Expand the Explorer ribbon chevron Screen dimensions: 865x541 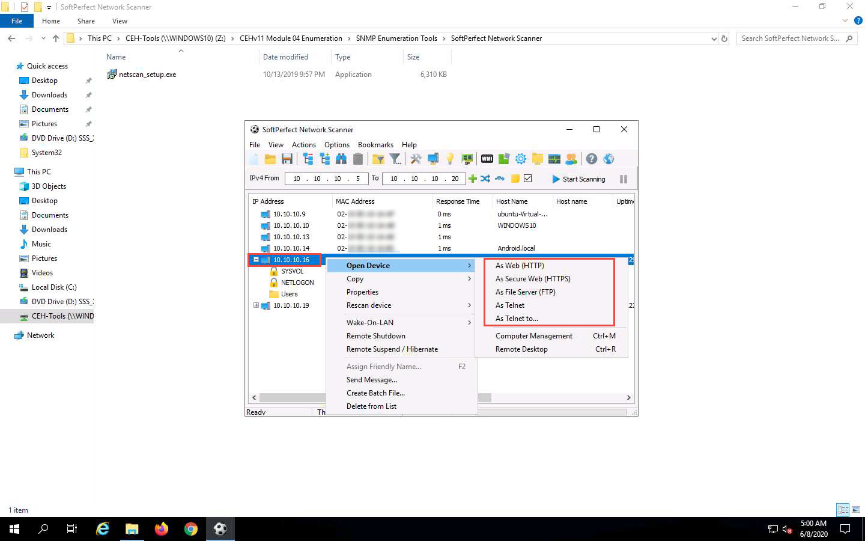pos(845,21)
